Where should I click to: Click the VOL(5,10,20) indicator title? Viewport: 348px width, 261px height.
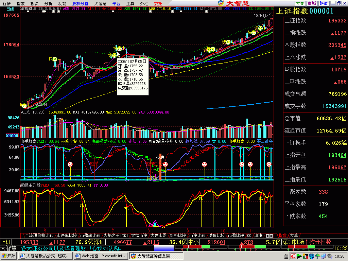pyautogui.click(x=32, y=112)
